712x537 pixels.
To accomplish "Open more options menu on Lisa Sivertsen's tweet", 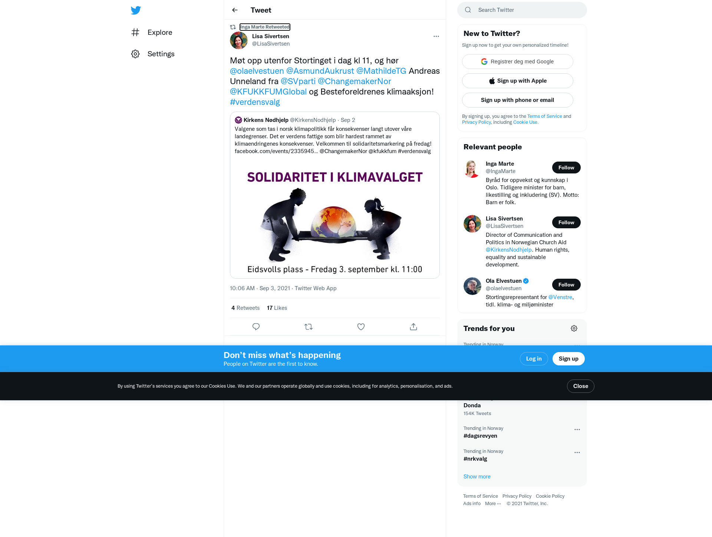I will [x=436, y=36].
